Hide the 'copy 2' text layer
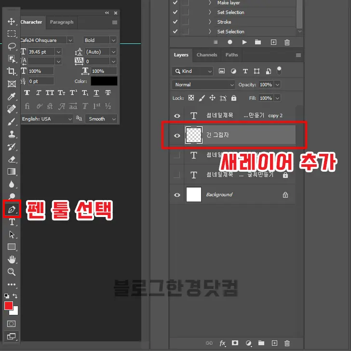Screen dimensions: 351x351 point(177,116)
